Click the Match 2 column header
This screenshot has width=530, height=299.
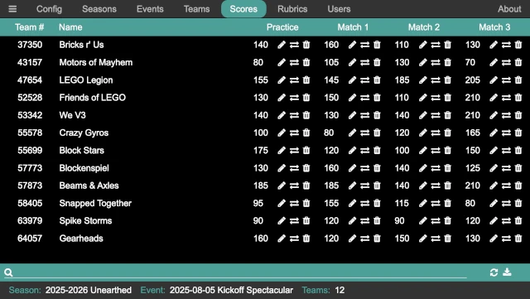pyautogui.click(x=424, y=27)
